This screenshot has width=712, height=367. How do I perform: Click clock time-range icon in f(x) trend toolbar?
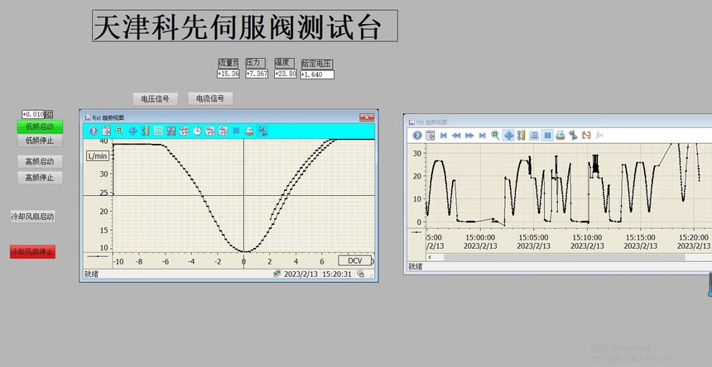[197, 131]
